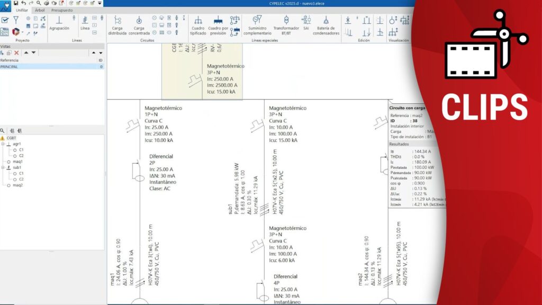Collapse the sub1 tree node
This screenshot has width=542, height=305.
3,167
